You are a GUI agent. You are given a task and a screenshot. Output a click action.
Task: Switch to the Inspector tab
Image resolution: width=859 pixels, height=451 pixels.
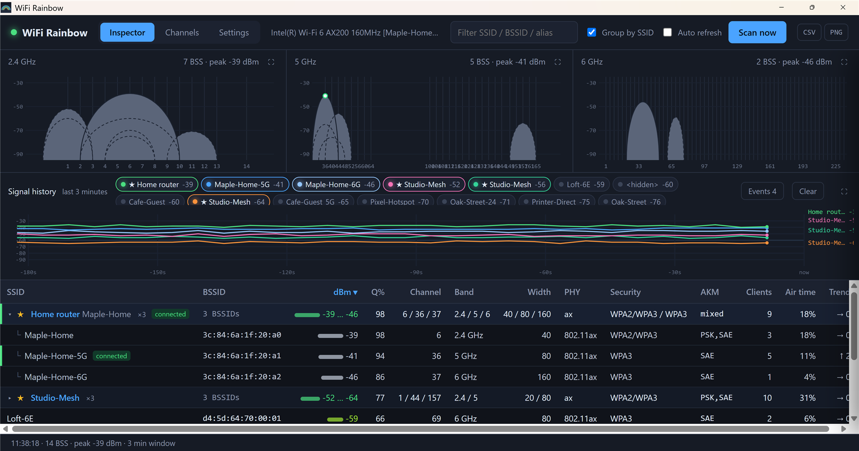coord(127,32)
